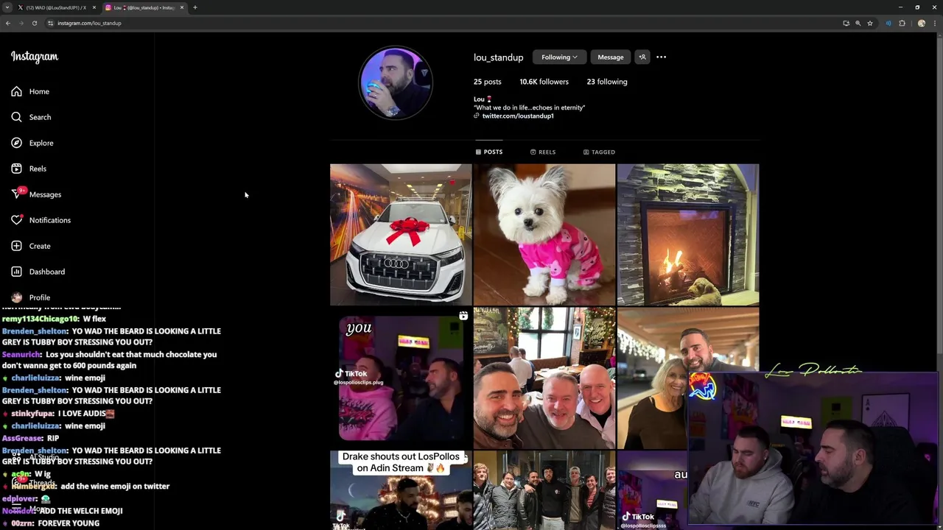Click chat username stinkyfupa
The image size is (943, 530).
coord(31,414)
